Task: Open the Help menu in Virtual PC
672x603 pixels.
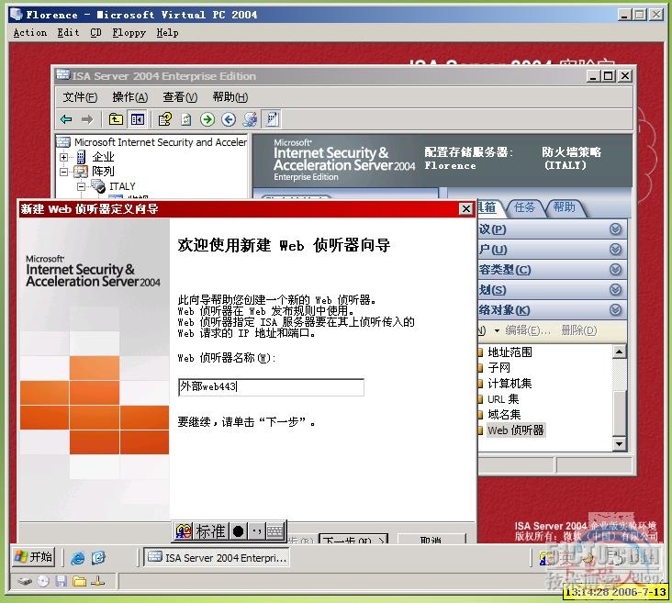Action: (167, 32)
